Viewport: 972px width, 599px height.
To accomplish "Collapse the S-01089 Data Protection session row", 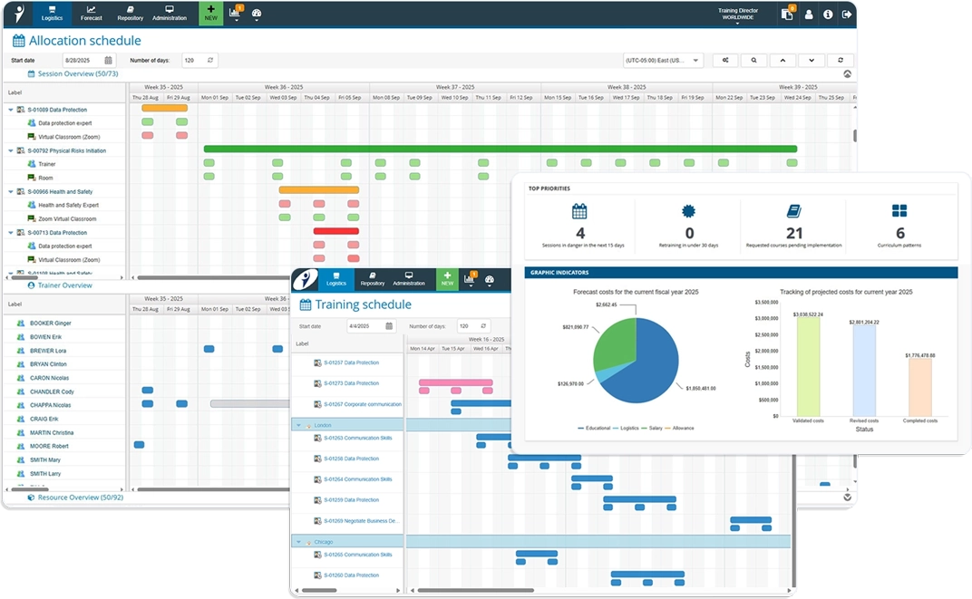I will 11,110.
